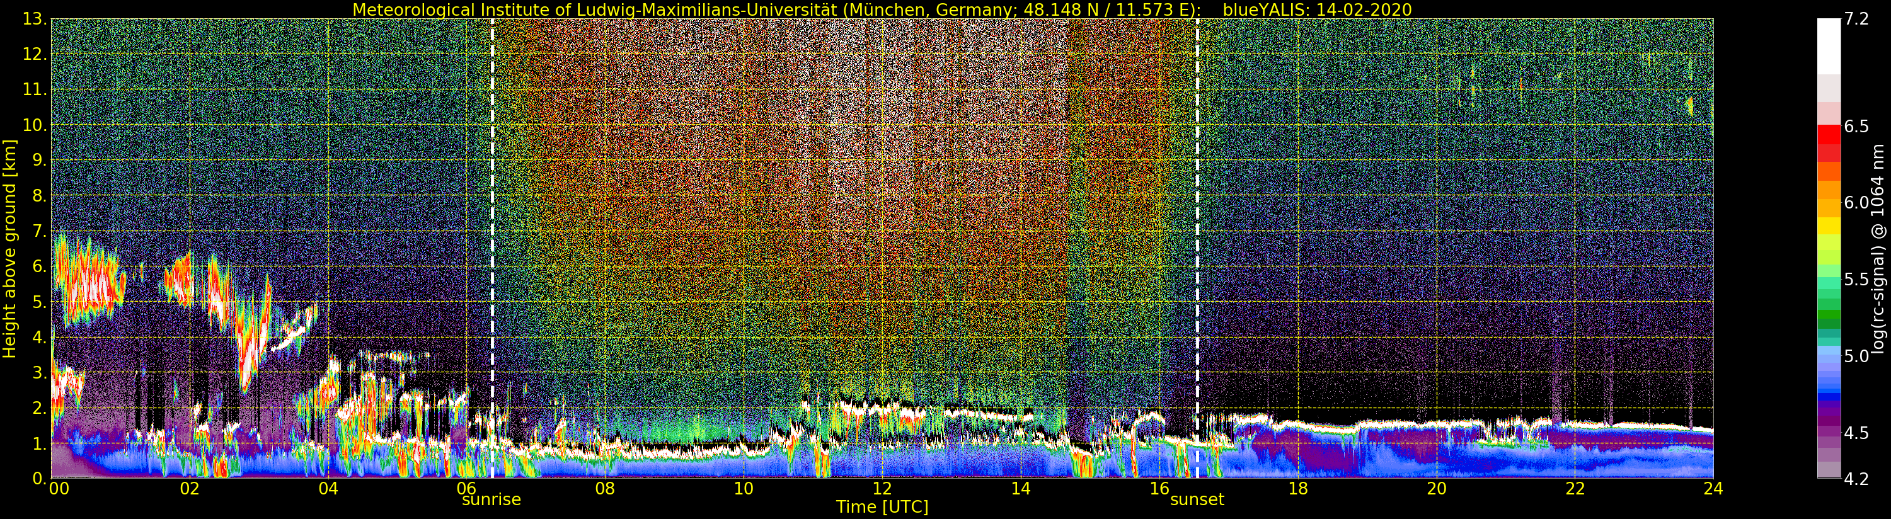Click the 12 UTC tick label
The image size is (1891, 519).
[882, 488]
